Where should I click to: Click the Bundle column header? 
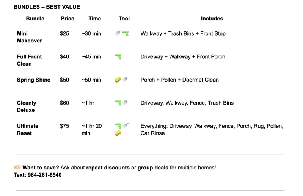tap(35, 19)
